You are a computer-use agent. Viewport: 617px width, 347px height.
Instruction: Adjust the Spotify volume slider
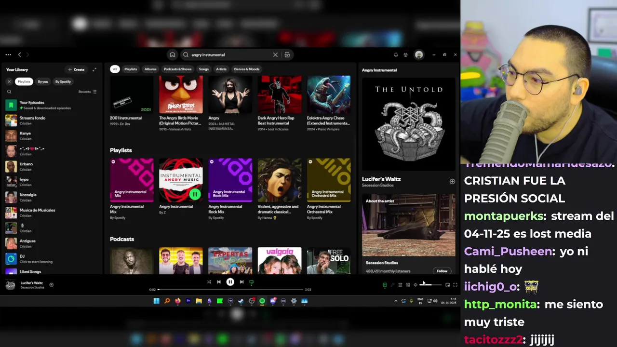tap(430, 285)
